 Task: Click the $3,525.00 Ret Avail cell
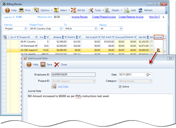108,42
